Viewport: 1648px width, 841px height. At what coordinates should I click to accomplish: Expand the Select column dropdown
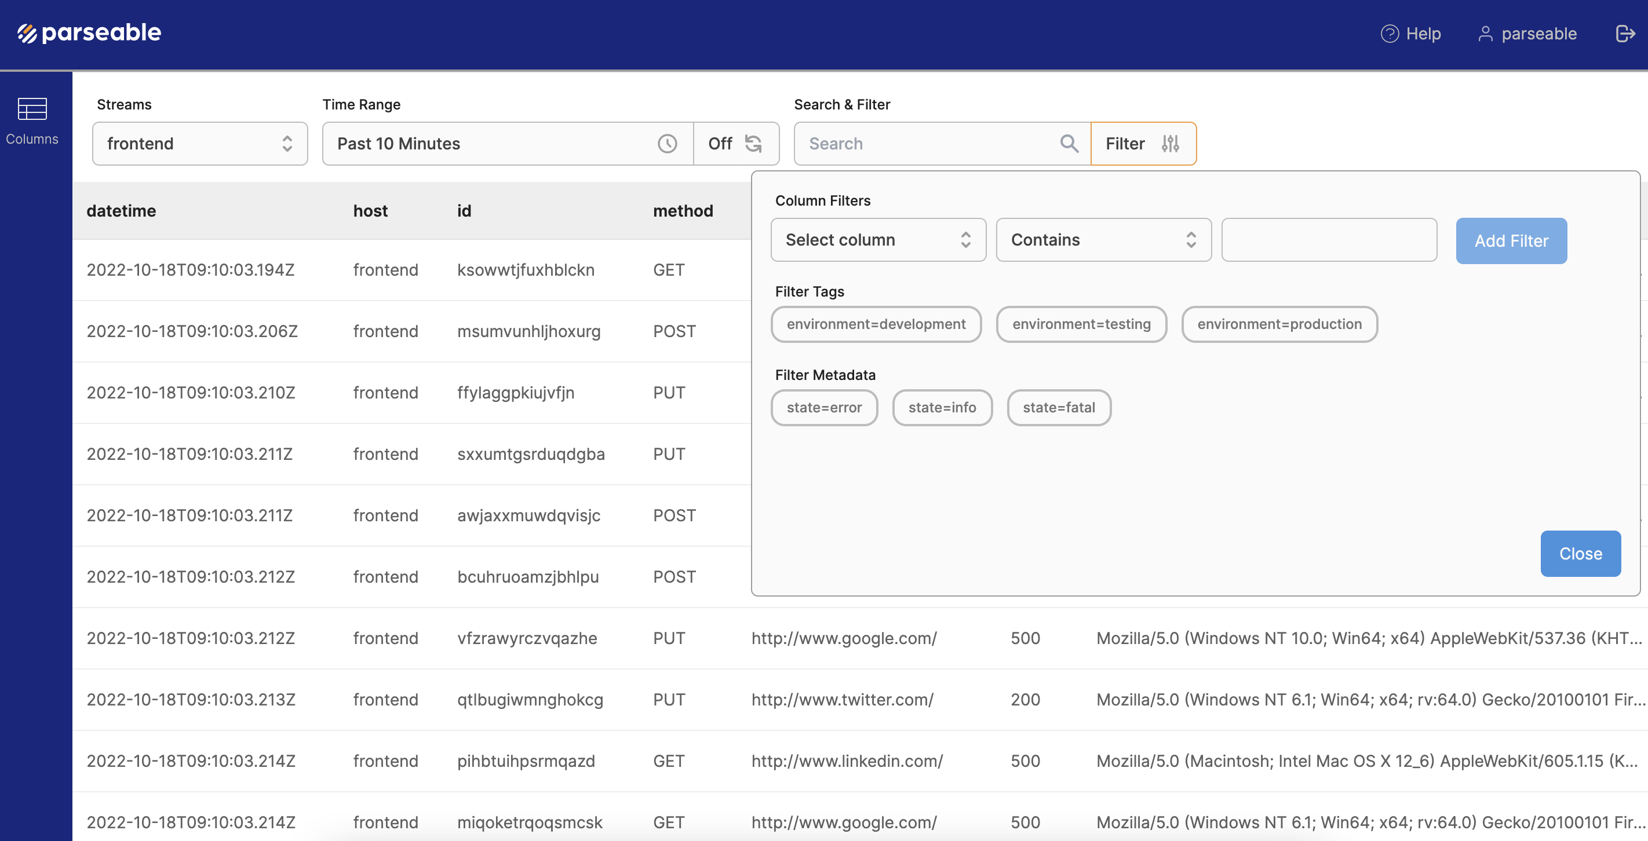pos(878,240)
